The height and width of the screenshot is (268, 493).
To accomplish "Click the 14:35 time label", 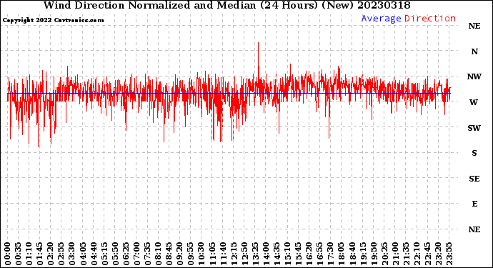I will pos(277,254).
